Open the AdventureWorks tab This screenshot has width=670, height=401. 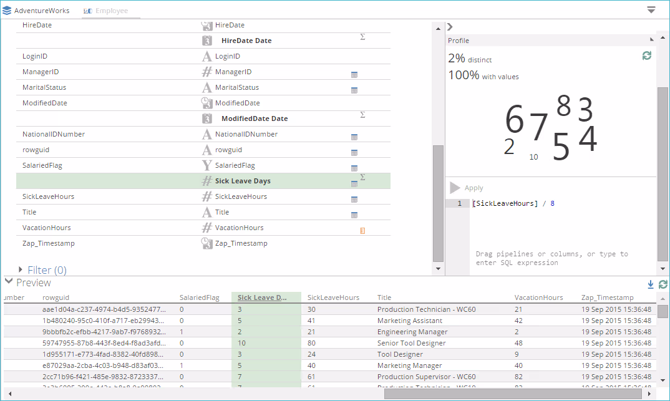[42, 11]
